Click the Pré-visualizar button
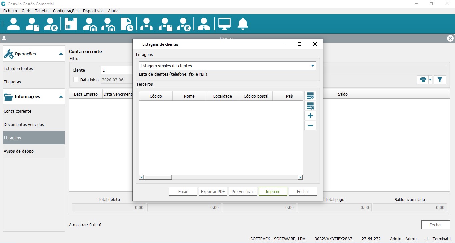The image size is (455, 243). [243, 191]
